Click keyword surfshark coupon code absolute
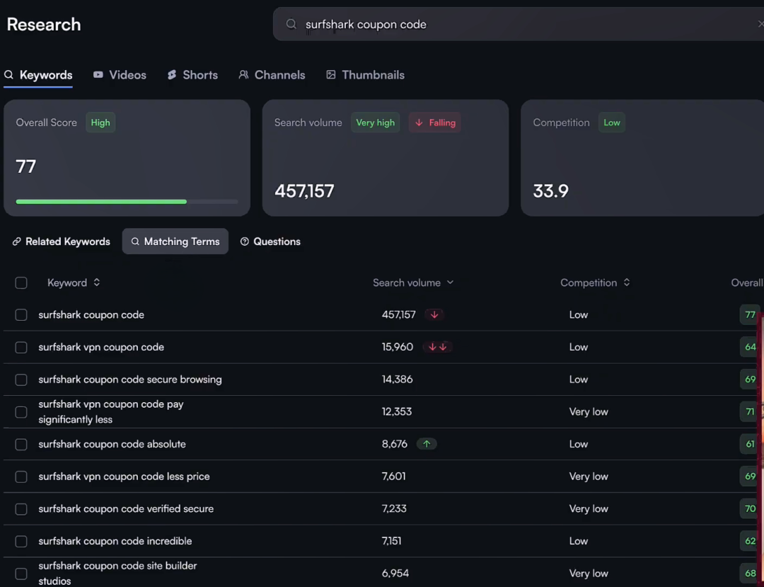This screenshot has height=587, width=764. pos(112,444)
